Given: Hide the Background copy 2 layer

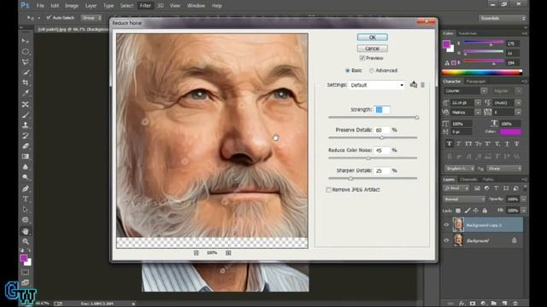Looking at the screenshot, I should pos(446,225).
